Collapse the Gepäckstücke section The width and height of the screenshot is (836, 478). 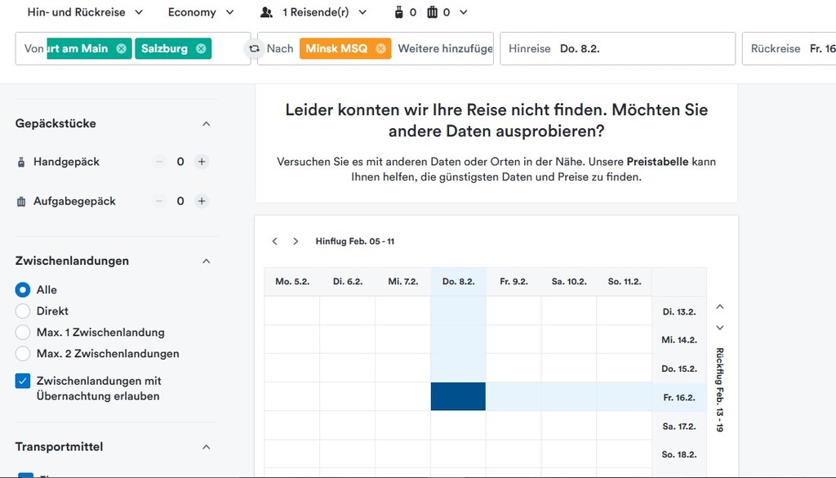(x=206, y=124)
